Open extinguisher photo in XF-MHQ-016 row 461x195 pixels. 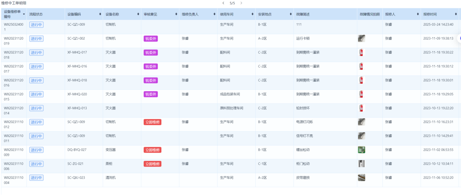click(x=361, y=66)
